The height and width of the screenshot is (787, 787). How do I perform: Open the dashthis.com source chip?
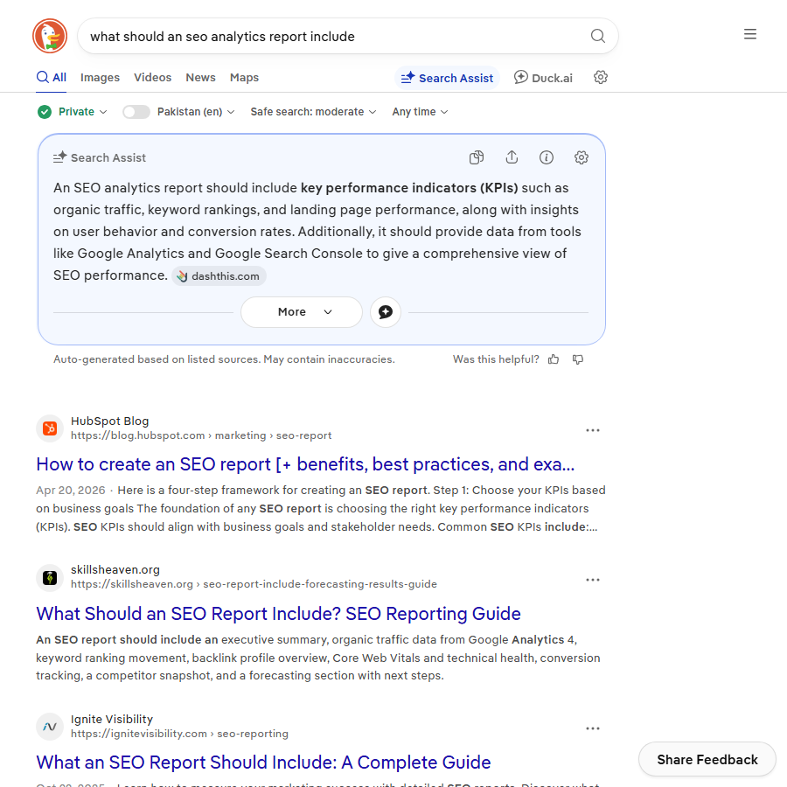pos(219,276)
